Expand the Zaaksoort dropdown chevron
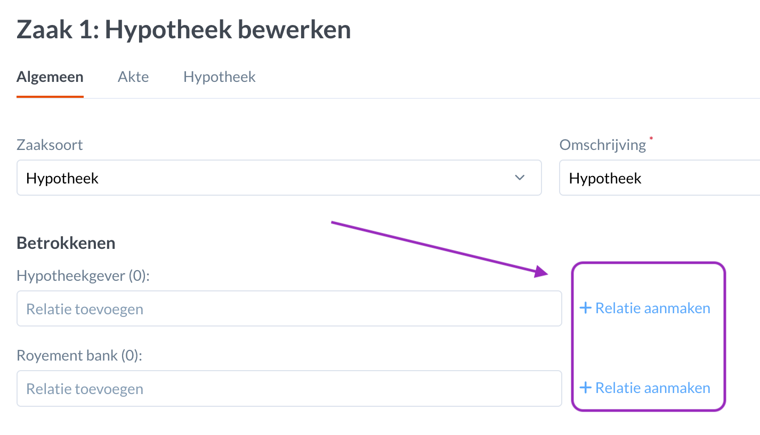Screen dimensions: 760x435 point(520,178)
